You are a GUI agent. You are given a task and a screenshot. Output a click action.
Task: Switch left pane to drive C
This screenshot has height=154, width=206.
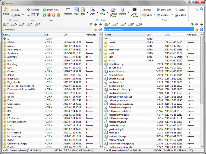click(x=6, y=24)
